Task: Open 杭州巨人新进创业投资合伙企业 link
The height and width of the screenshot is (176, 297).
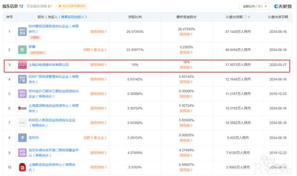Action: point(52,123)
